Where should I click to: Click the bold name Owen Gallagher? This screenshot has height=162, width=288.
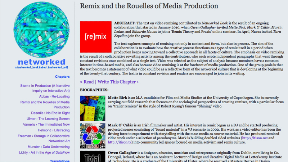[122, 153]
